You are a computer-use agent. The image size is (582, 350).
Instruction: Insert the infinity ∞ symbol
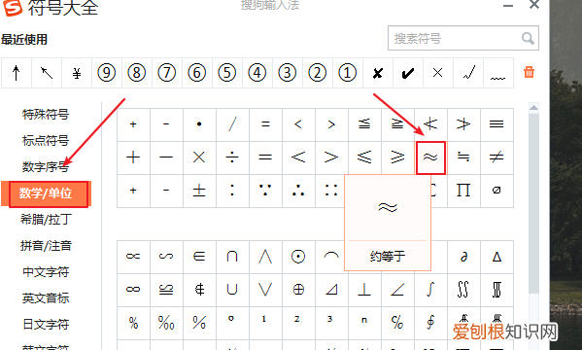click(x=133, y=290)
